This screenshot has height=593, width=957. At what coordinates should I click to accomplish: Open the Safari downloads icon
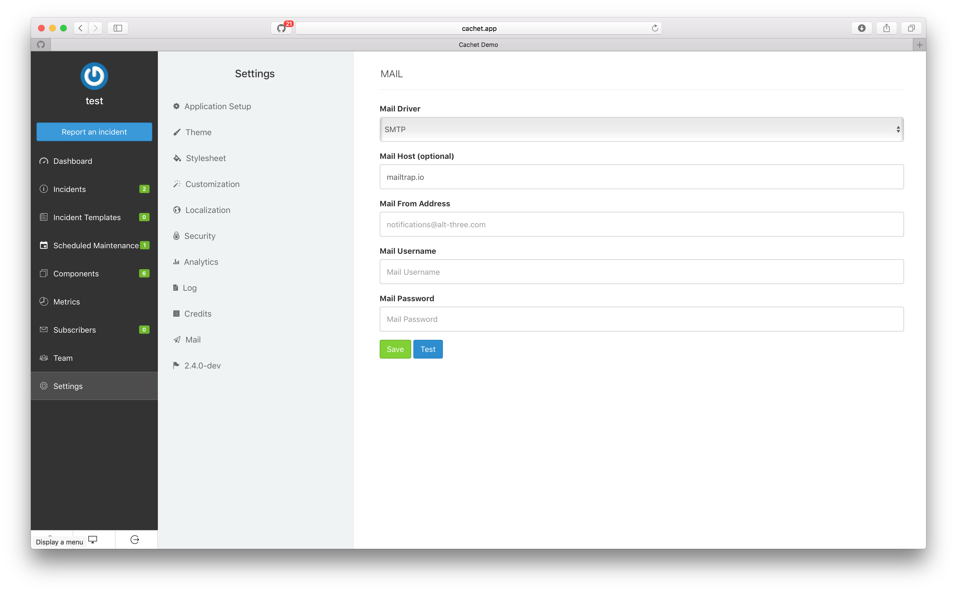coord(861,28)
